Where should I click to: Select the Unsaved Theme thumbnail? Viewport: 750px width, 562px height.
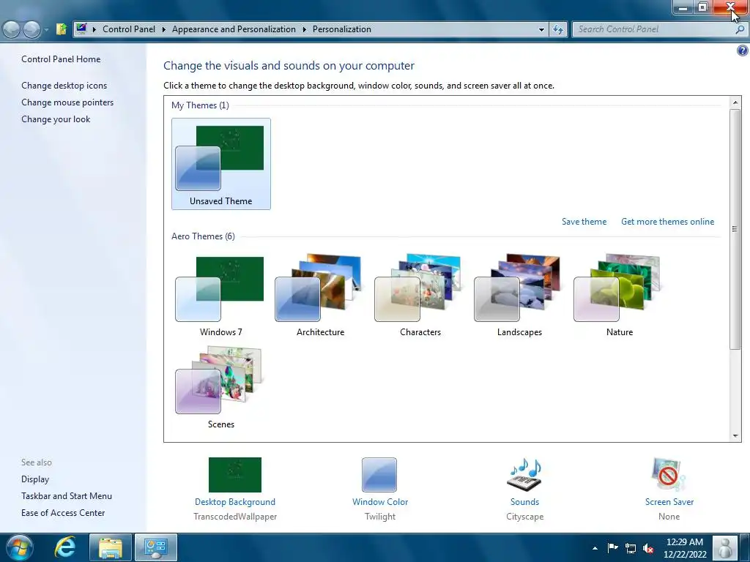pyautogui.click(x=221, y=163)
